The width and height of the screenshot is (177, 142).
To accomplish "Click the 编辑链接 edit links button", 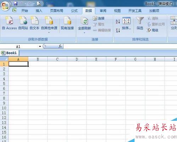I will (x=102, y=30).
